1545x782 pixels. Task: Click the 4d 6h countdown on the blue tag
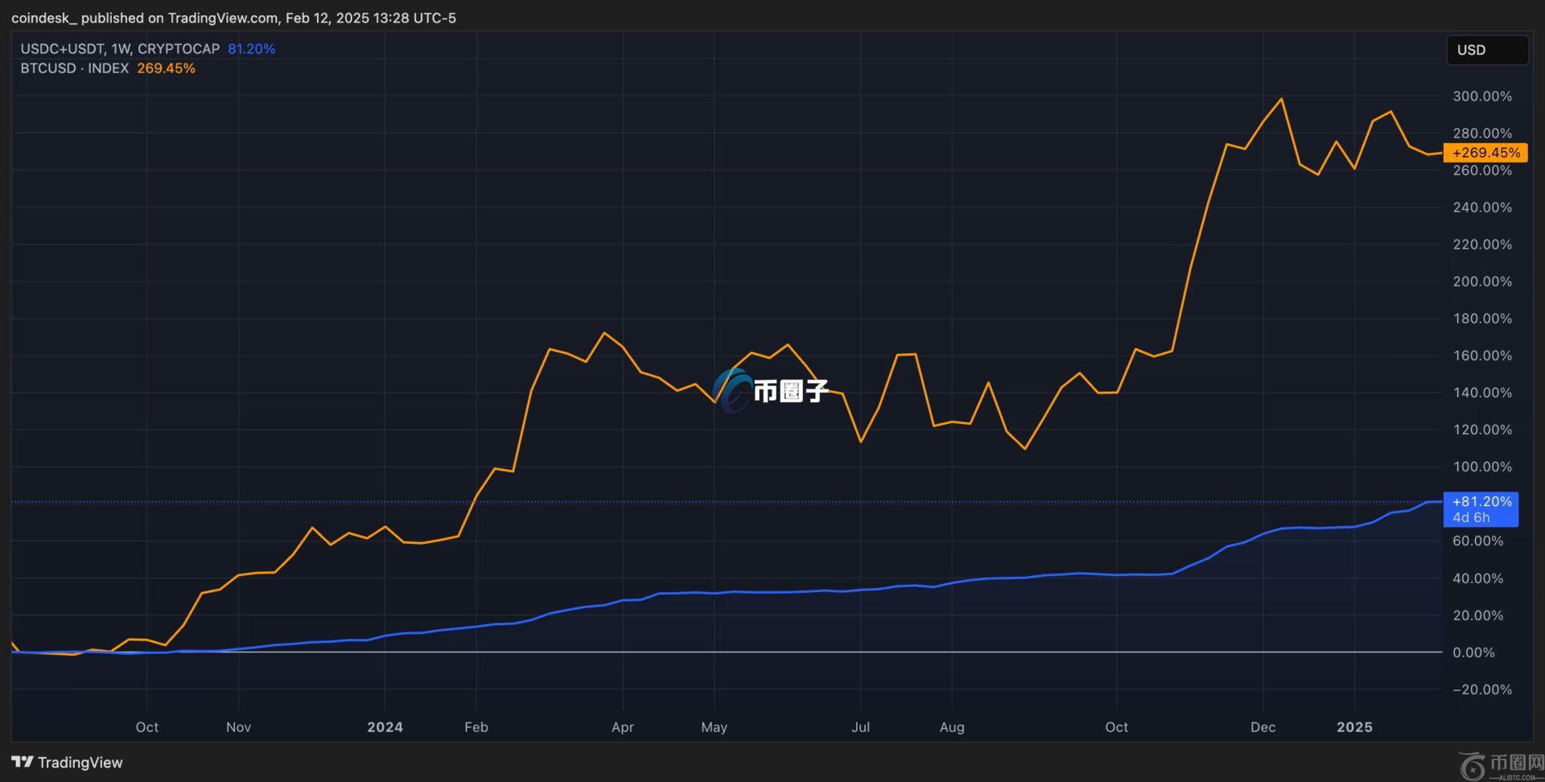[1471, 518]
